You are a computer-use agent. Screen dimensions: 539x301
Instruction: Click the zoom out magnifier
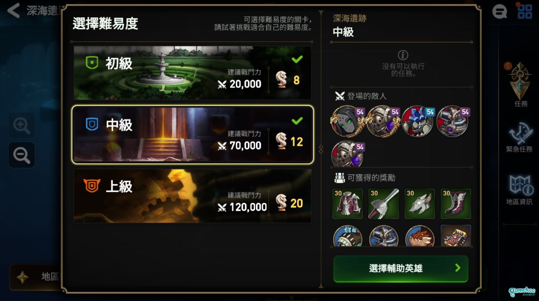coord(22,155)
